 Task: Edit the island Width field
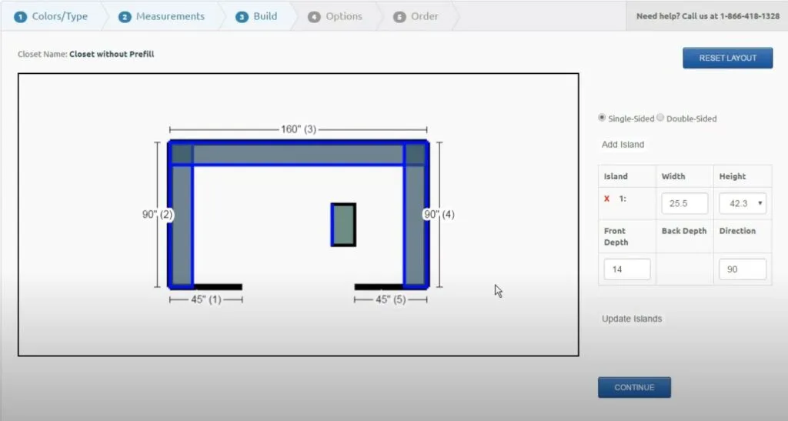pos(684,204)
